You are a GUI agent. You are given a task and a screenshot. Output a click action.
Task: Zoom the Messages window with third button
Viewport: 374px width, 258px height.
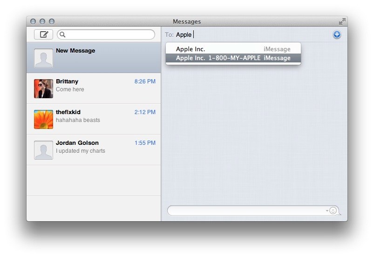52,21
